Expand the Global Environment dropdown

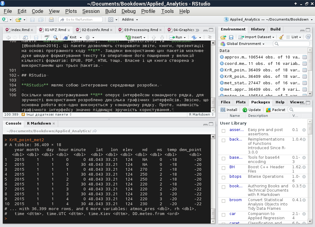point(243,44)
